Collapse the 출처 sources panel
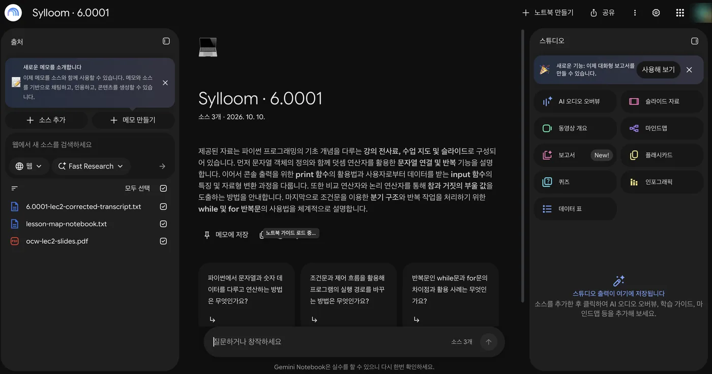 [166, 41]
